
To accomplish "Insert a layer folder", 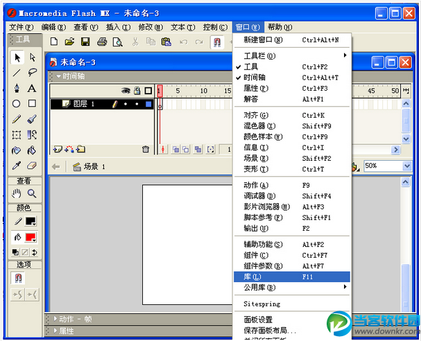I will [x=80, y=149].
